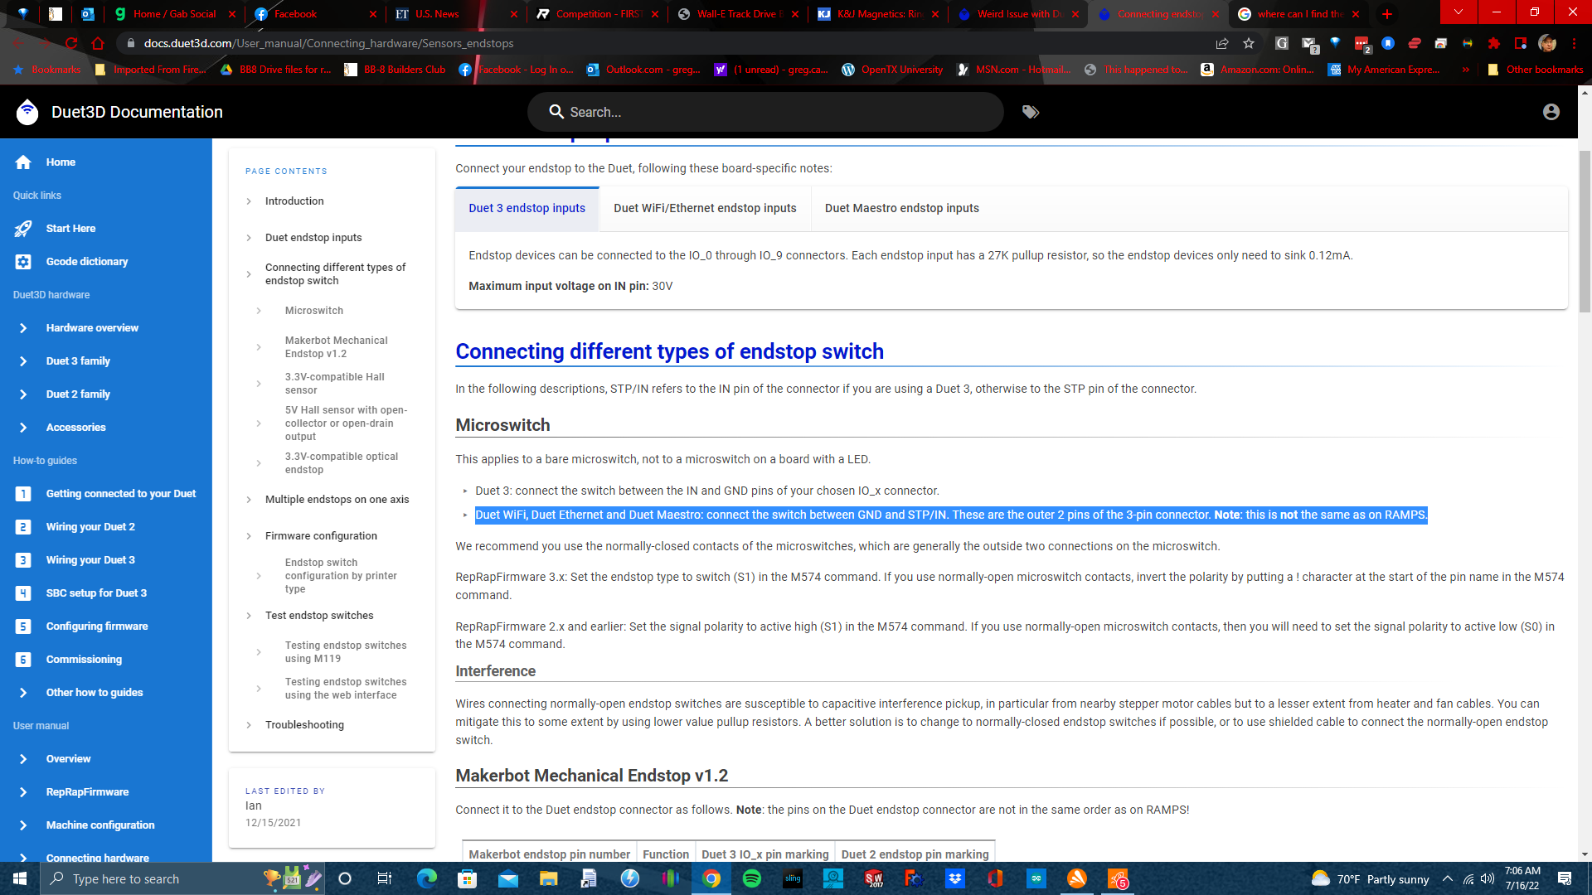Go to Multiple endstops on one axis

(337, 500)
